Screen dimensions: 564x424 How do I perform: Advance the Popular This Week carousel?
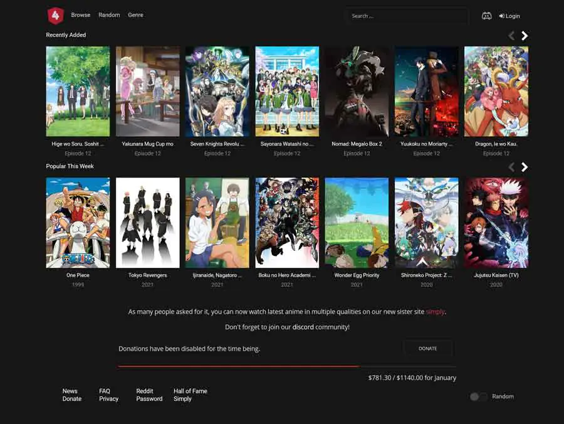525,167
